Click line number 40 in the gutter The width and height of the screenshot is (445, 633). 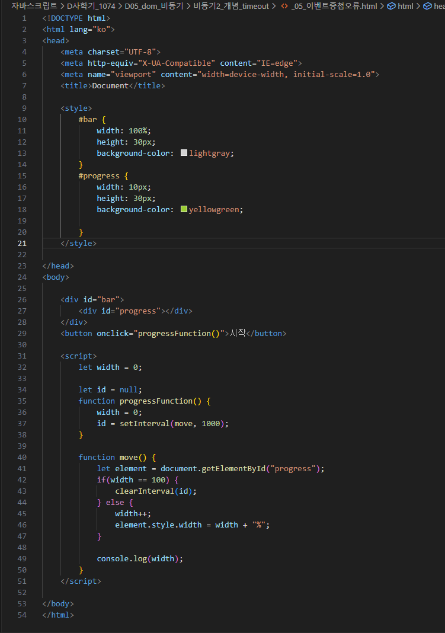pyautogui.click(x=22, y=457)
